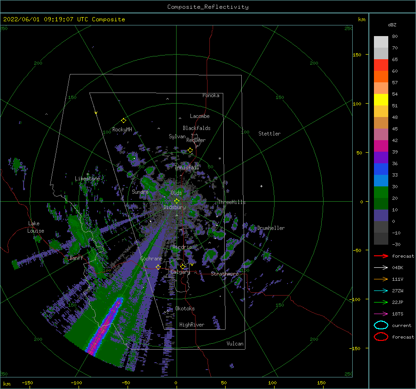Click the white plus marker east of ThreeHills
The width and height of the screenshot is (416, 389).
click(261, 186)
